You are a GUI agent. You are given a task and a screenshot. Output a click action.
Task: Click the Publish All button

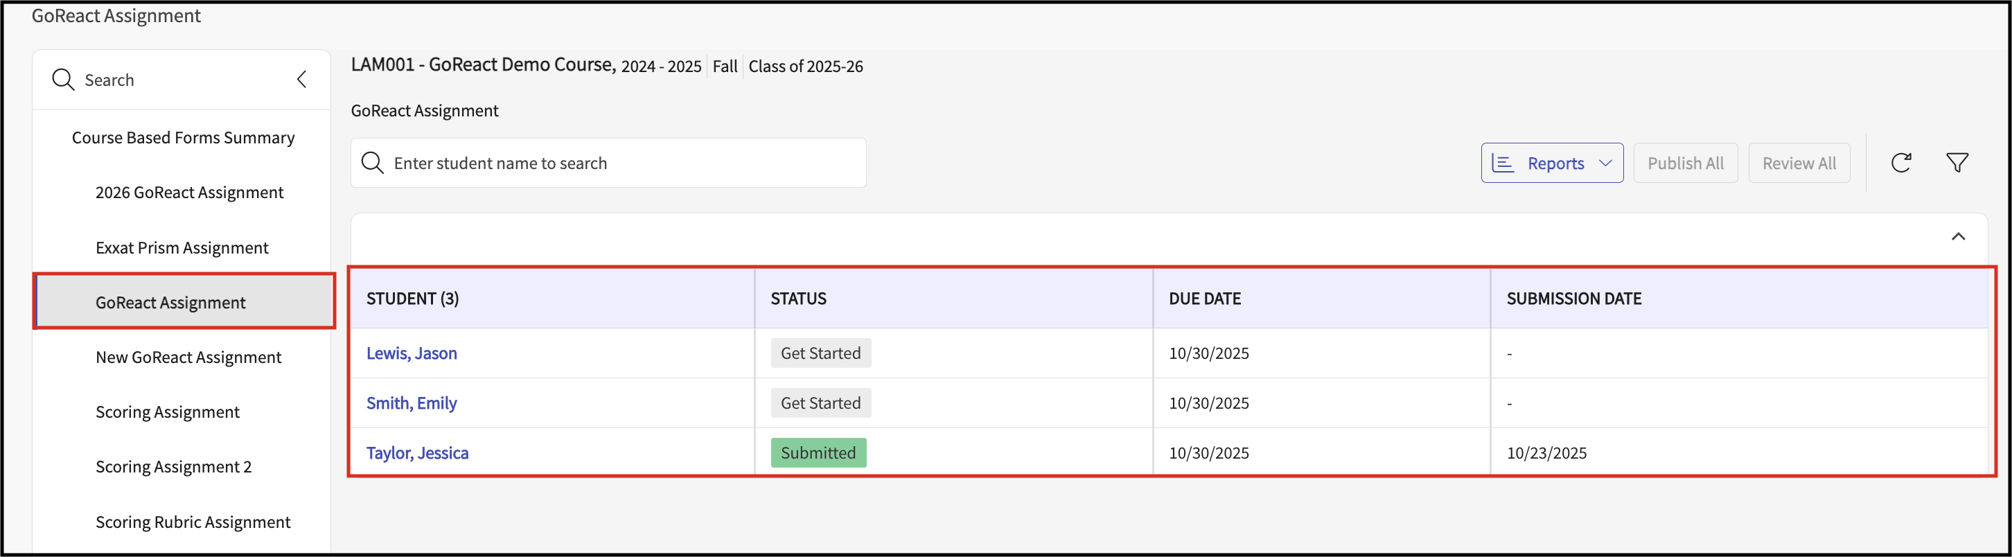1685,163
